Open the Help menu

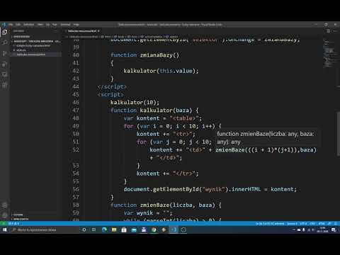[76, 24]
